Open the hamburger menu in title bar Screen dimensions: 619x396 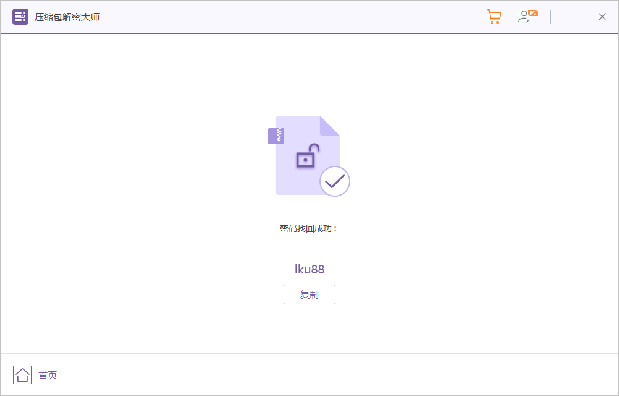tap(567, 17)
